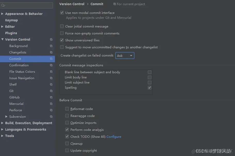Tick the Reformat code checkbox
This screenshot has width=235, height=156.
(x=67, y=109)
